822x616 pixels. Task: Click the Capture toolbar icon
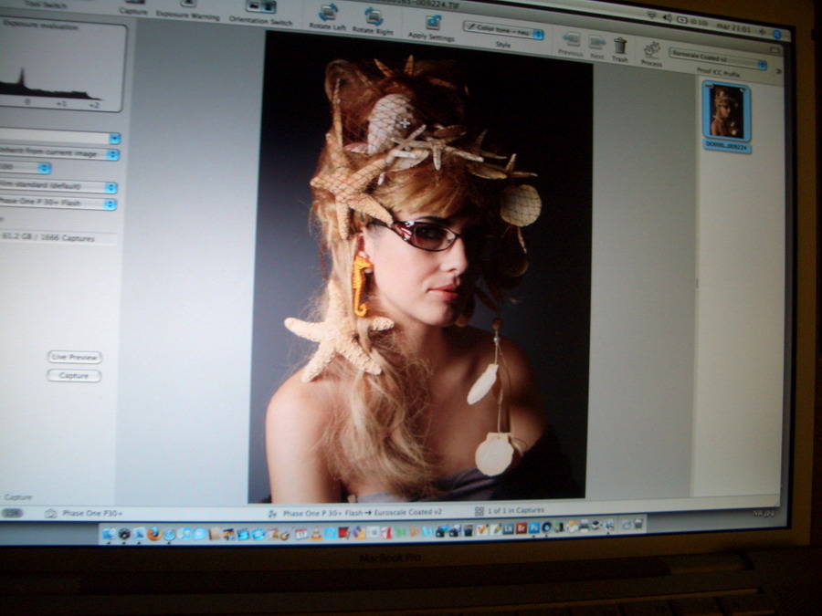click(133, 3)
